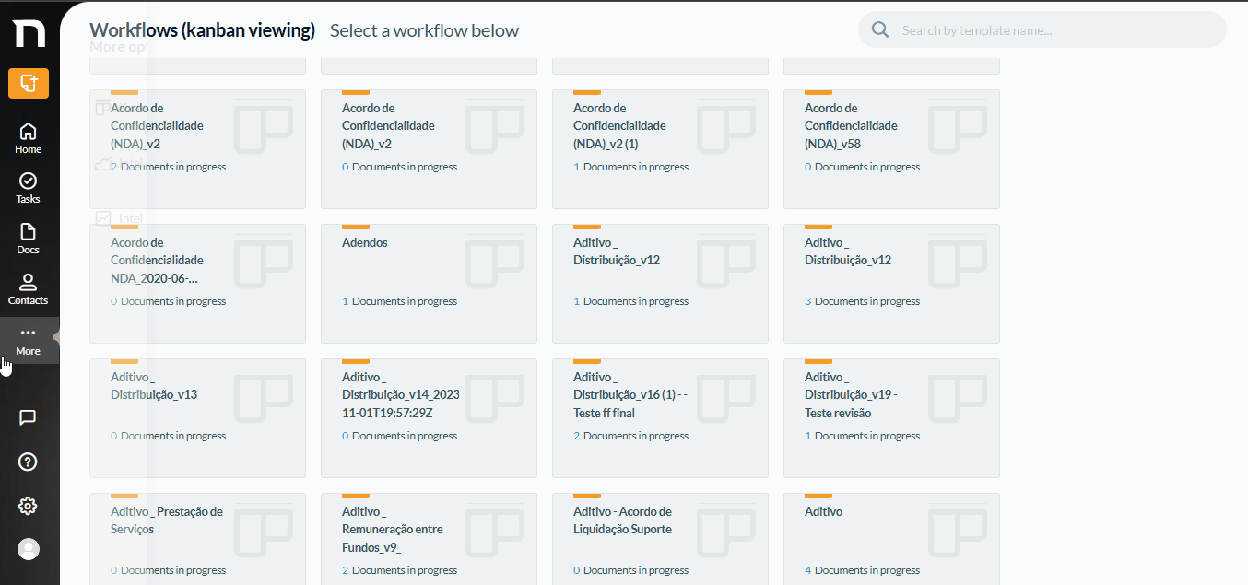Open Acordo de Confidencialidade (NDA)_v2 with 0 documents

click(429, 149)
